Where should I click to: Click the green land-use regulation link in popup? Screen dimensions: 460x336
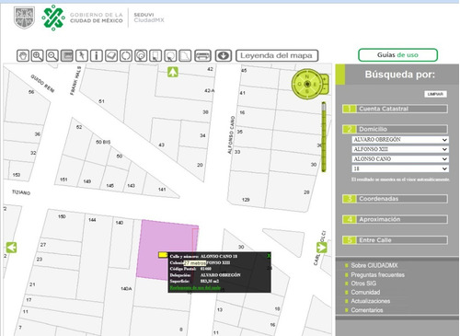tap(195, 288)
